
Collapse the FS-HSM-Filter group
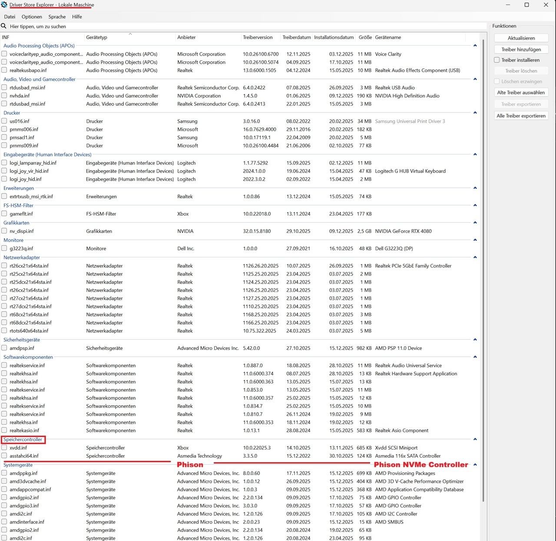coord(475,205)
